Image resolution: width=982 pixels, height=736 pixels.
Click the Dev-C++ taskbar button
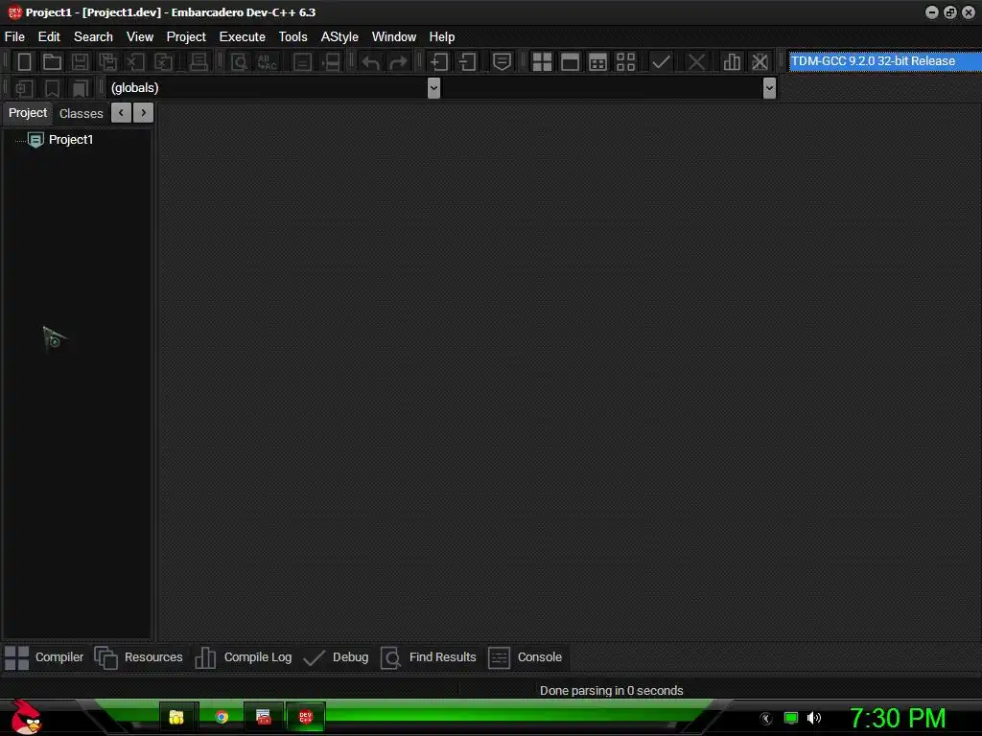coord(306,717)
